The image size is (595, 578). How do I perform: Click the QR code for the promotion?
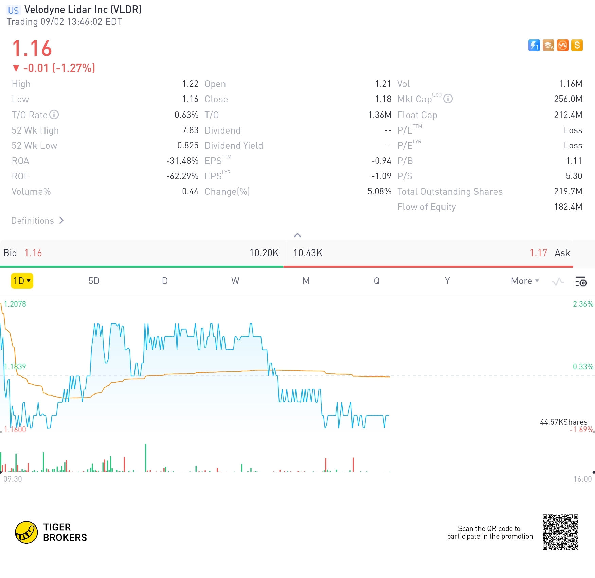tap(560, 532)
